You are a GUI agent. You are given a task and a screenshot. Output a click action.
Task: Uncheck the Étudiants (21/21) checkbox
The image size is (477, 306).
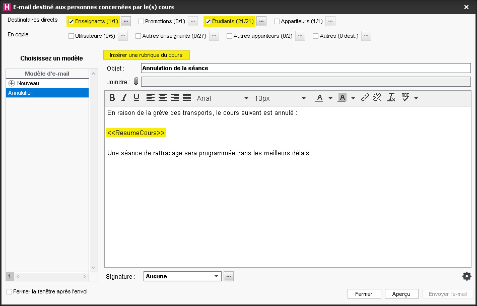tap(209, 21)
